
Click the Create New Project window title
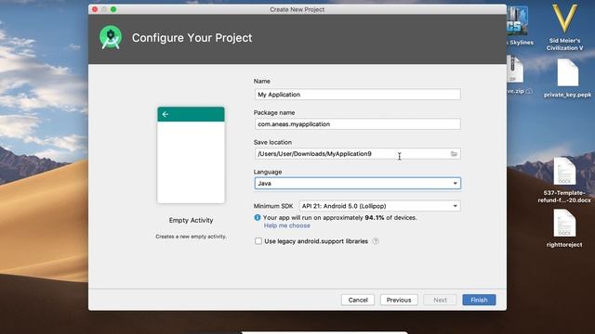click(x=297, y=9)
